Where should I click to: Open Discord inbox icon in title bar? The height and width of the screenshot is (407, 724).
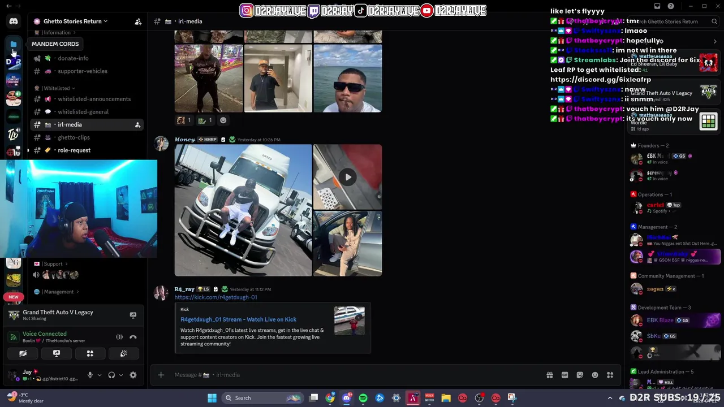(657, 6)
